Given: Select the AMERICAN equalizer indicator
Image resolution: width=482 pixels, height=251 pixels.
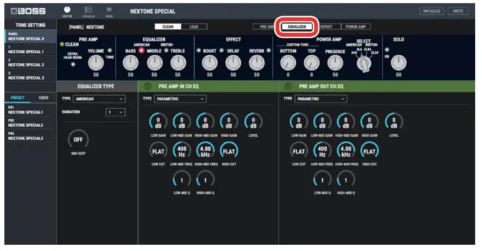Looking at the screenshot, I should tap(142, 50).
